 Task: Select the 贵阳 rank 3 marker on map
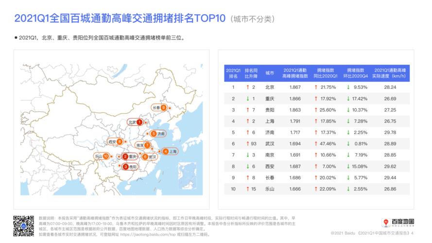(x=130, y=167)
